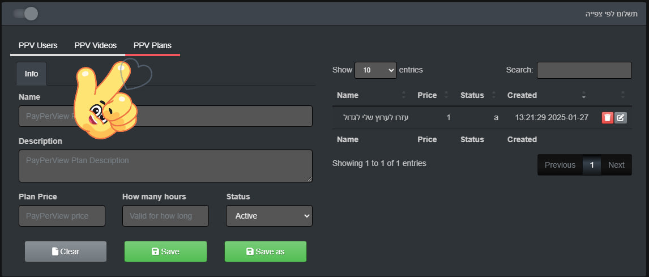The image size is (649, 277).
Task: Click the red trash delete icon
Action: coord(607,118)
